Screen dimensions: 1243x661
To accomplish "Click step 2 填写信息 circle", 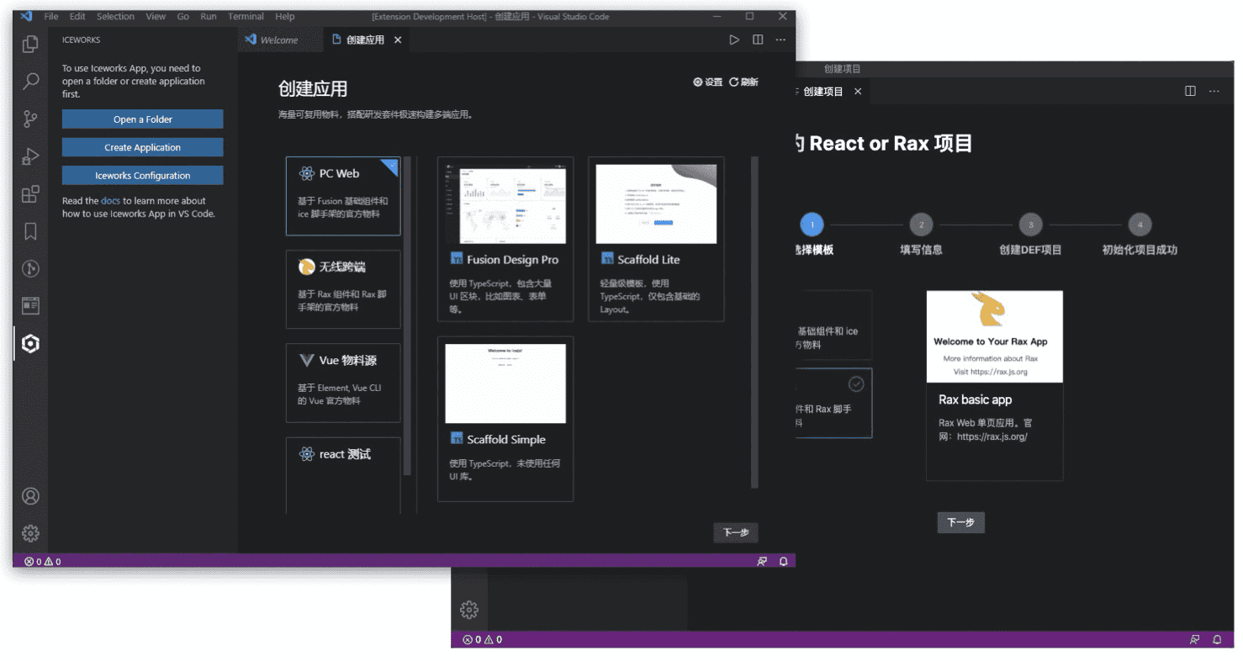I will 921,225.
